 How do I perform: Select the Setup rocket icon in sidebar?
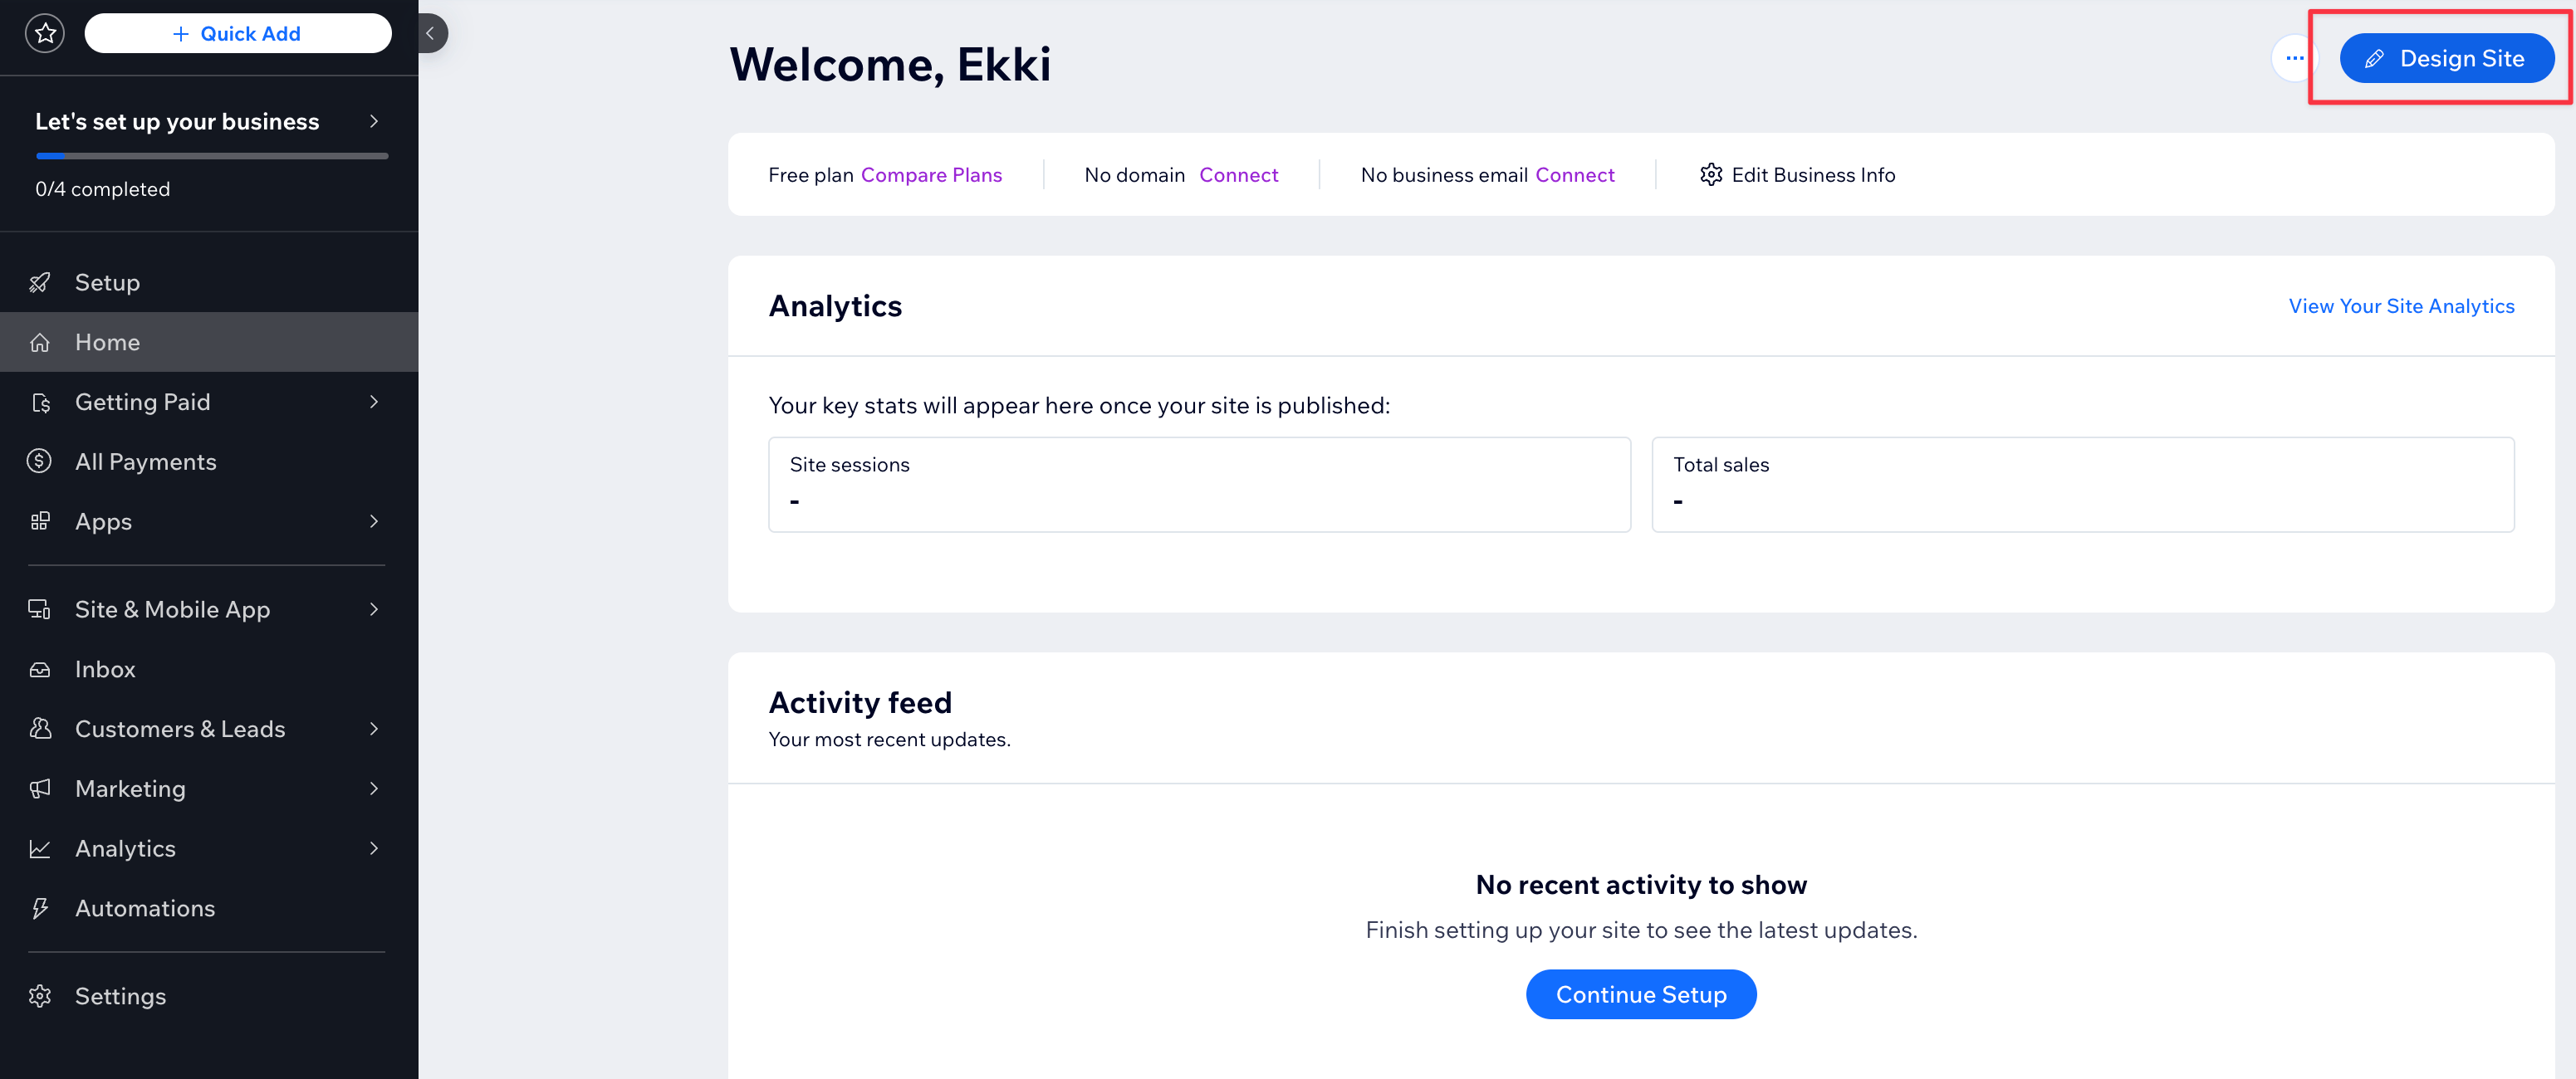40,281
